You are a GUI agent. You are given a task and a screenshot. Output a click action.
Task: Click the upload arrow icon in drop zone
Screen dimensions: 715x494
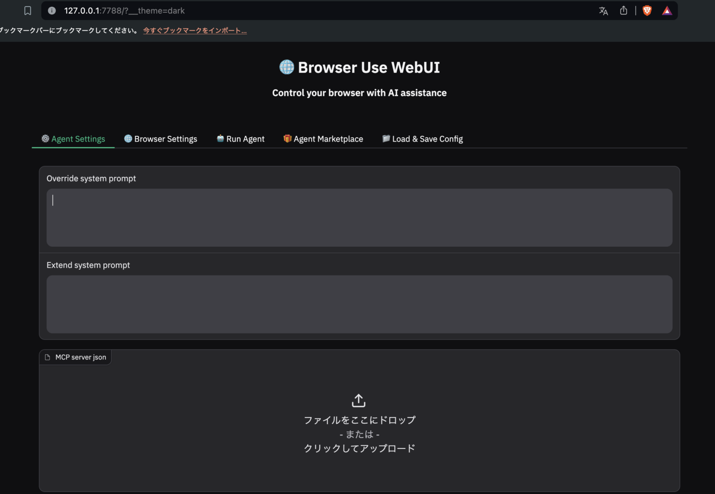[x=358, y=400]
